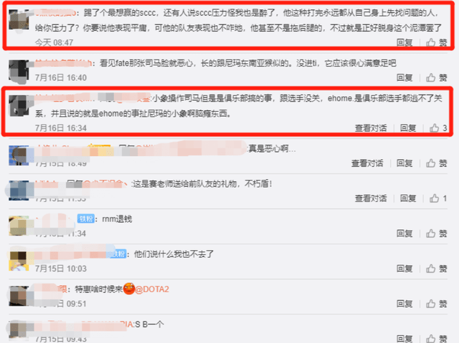Reply to the fate comment at 16:40
Image resolution: width=459 pixels, height=343 pixels.
click(x=404, y=78)
